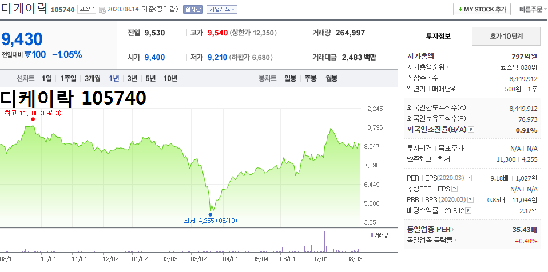Click help icon next to PBR BPS(2020.03)
This screenshot has width=548, height=272.
click(x=471, y=200)
